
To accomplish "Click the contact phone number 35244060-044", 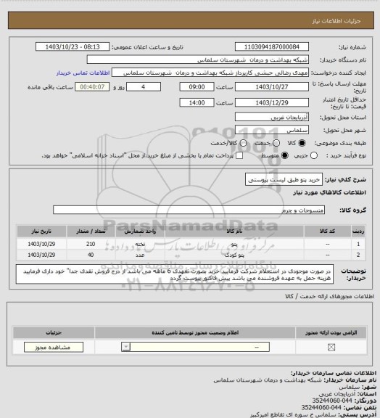I will [x=321, y=408].
